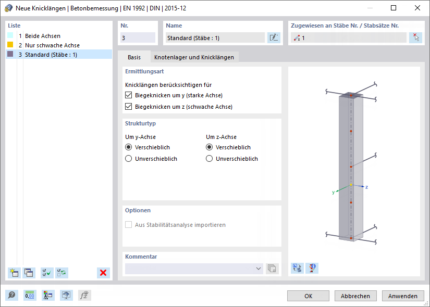Viewport: 430px width, 307px height.
Task: Toggle Biegeknicken um z (schwache Achse)
Action: pyautogui.click(x=128, y=107)
